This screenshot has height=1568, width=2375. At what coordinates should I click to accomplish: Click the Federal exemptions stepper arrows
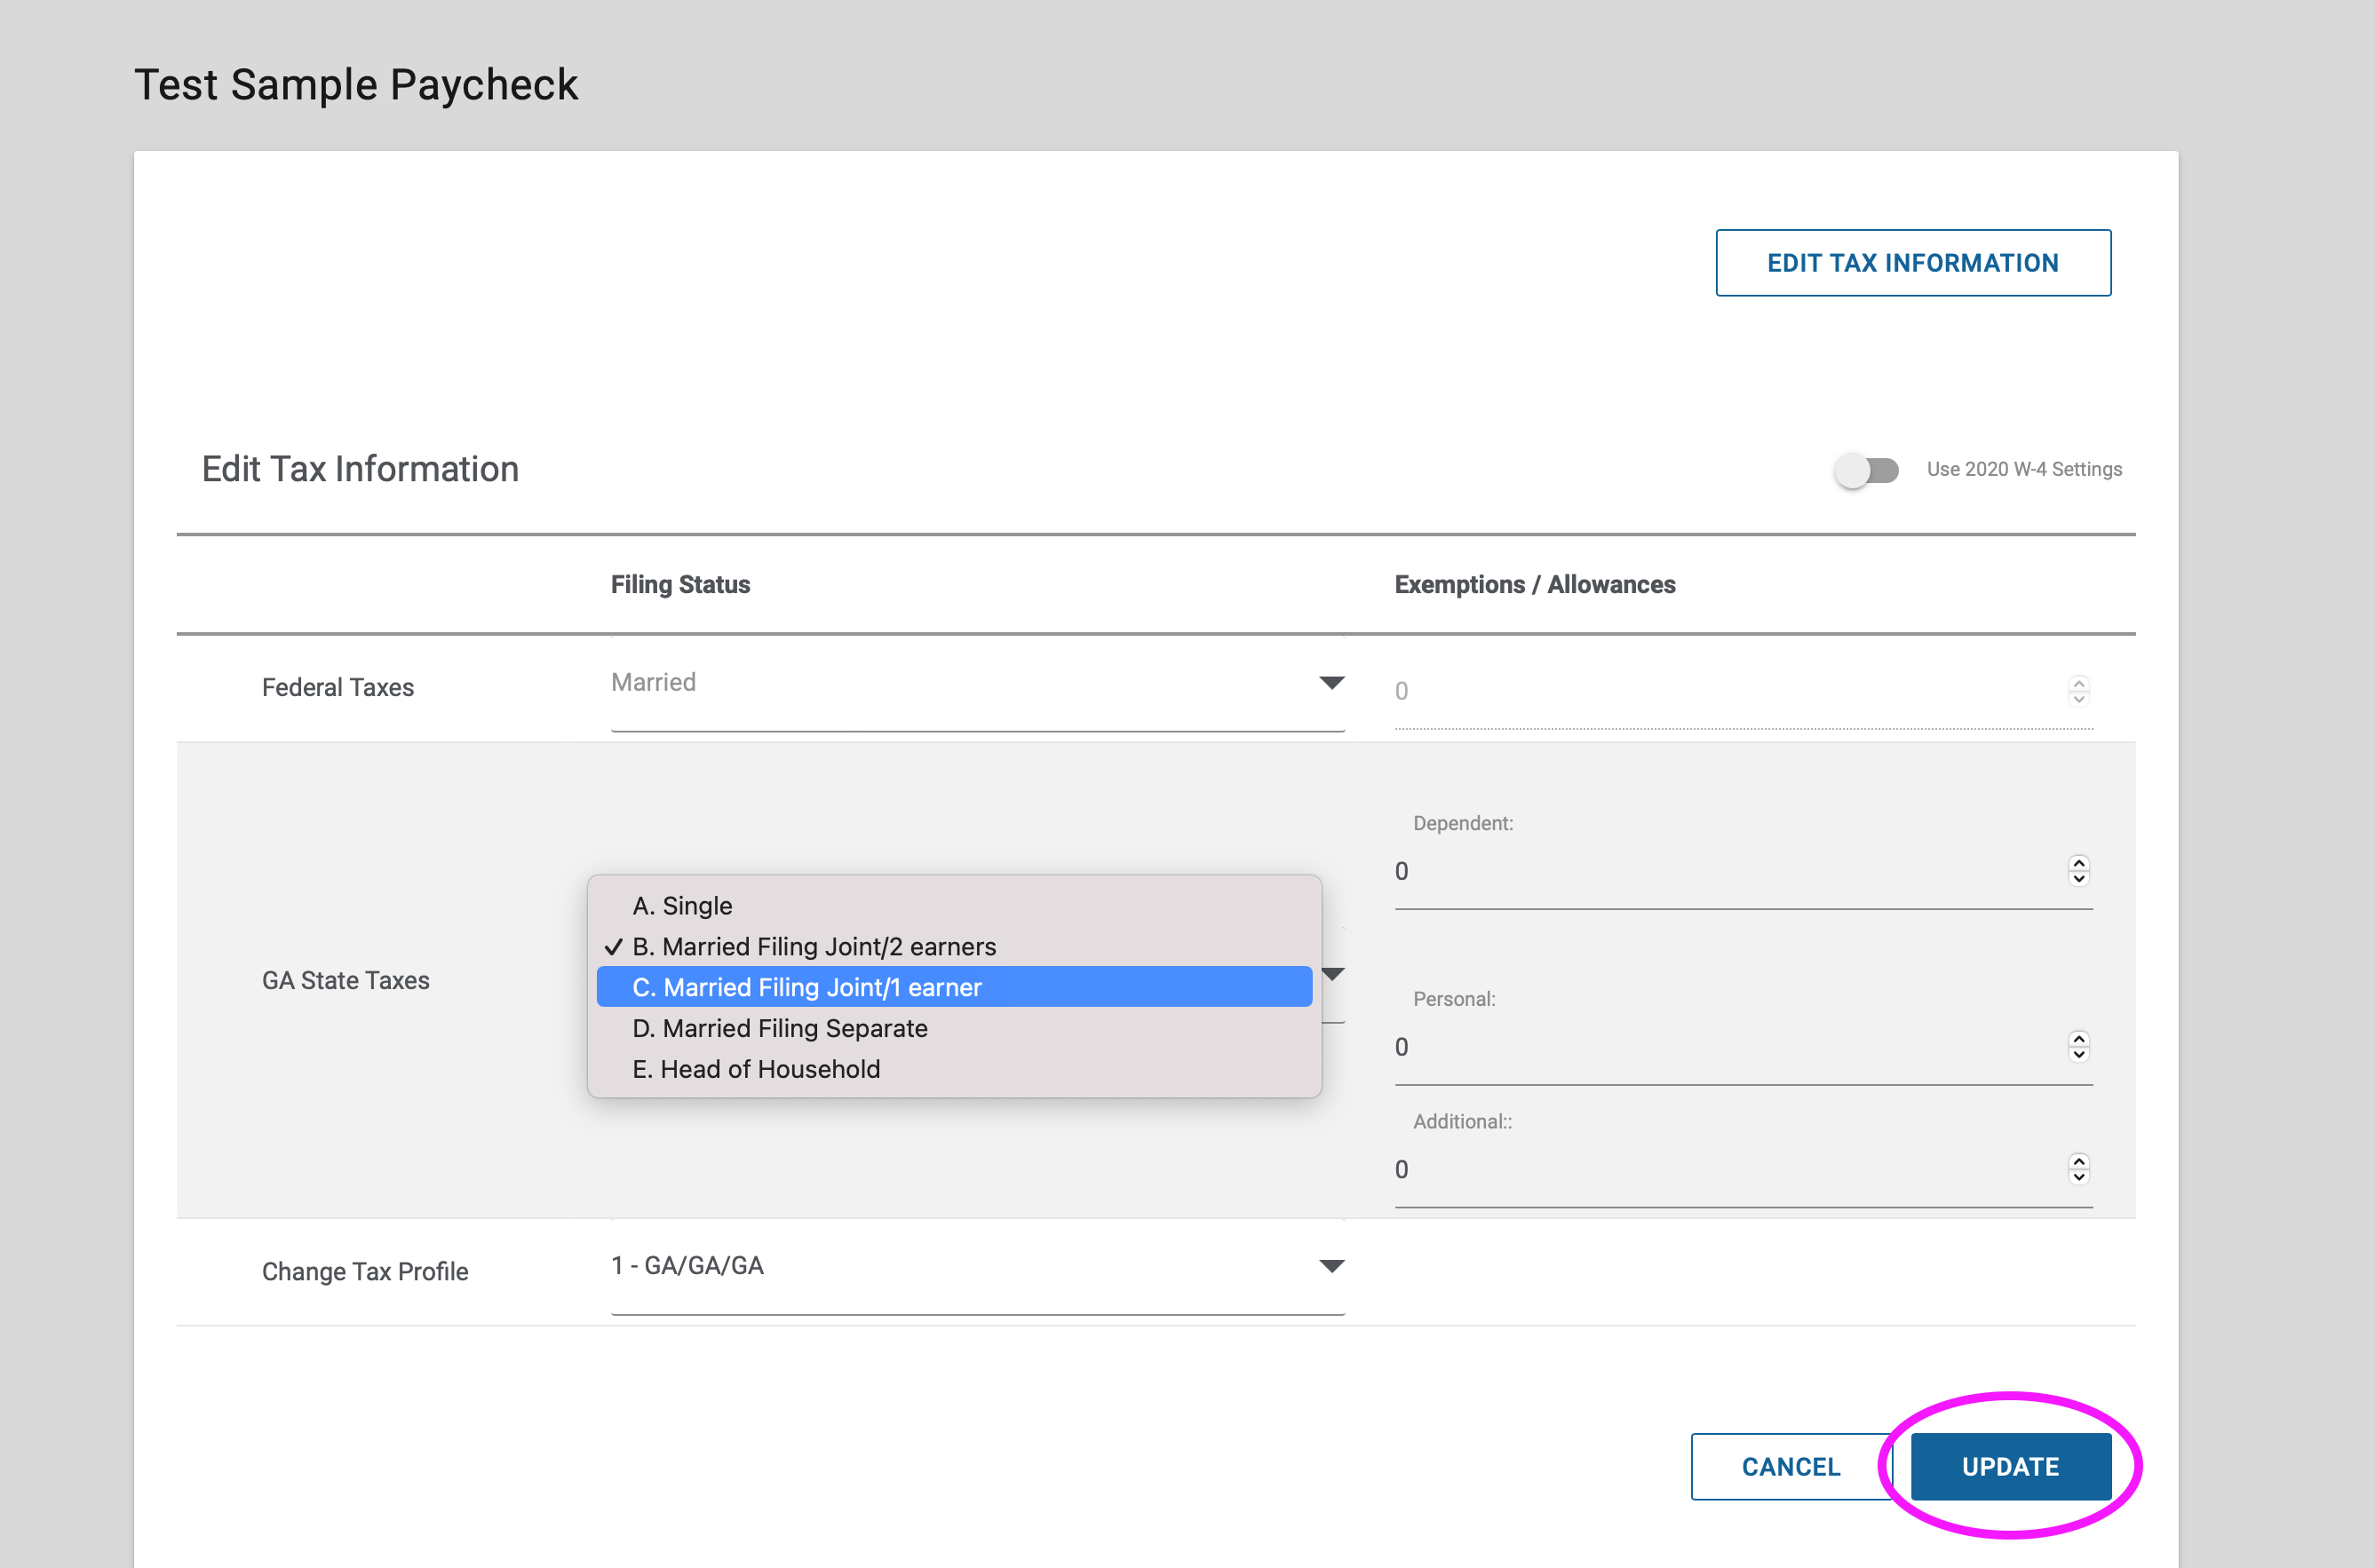tap(2077, 690)
